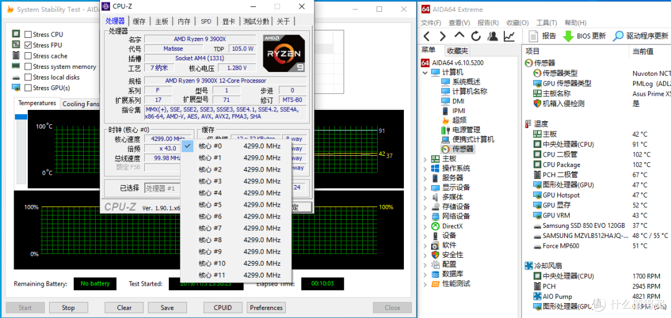Click 驱动程序更新 driver update button

640,36
